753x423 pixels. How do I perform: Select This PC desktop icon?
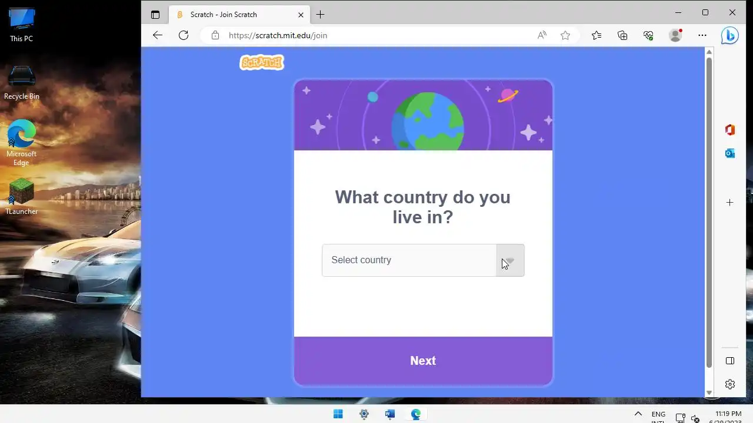[22, 25]
